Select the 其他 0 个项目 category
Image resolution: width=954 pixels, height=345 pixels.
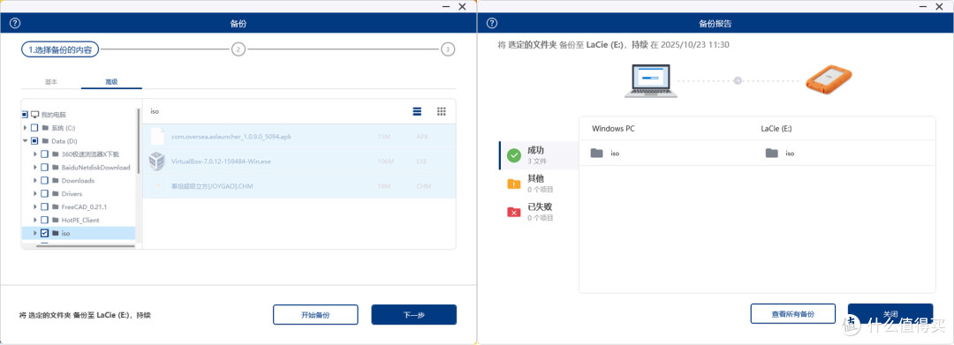pos(539,184)
